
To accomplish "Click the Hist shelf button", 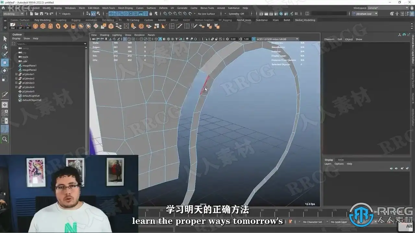I will point(13,26).
